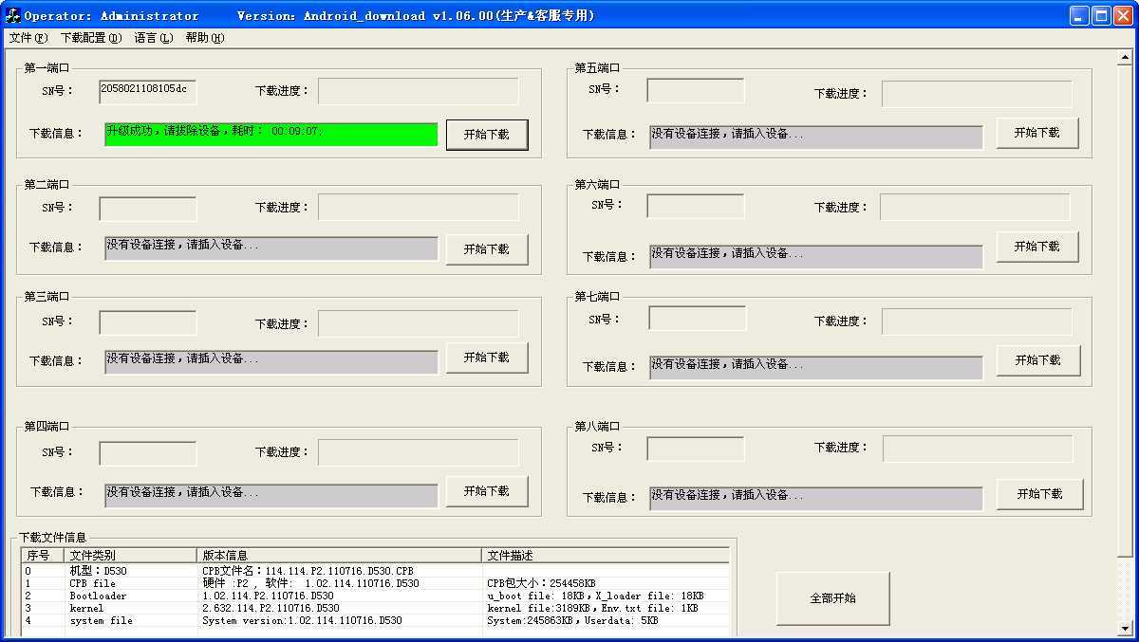The height and width of the screenshot is (642, 1139).
Task: Open the 帮助 menu
Action: (204, 38)
